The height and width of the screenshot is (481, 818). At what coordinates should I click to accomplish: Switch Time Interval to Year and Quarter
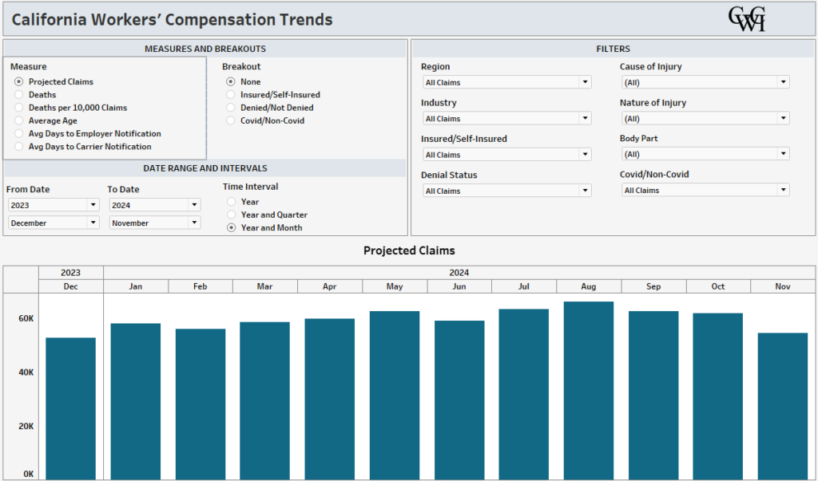click(x=231, y=214)
